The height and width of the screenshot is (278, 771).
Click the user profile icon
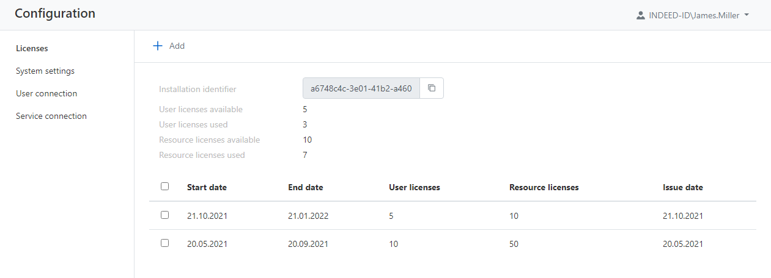pyautogui.click(x=640, y=15)
